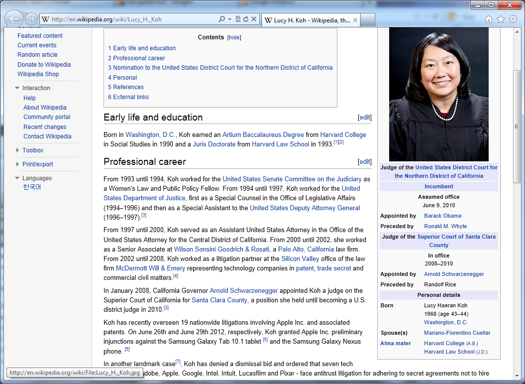Stop loading with the address bar X icon

click(x=254, y=19)
